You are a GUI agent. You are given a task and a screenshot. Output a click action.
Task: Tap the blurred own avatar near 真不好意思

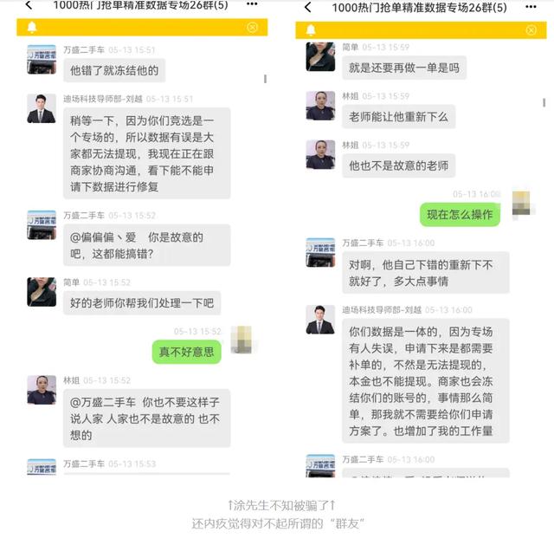tap(242, 340)
